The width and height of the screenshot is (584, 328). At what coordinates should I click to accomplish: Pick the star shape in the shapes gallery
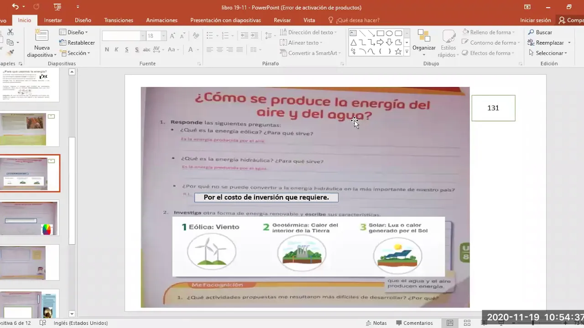[398, 51]
